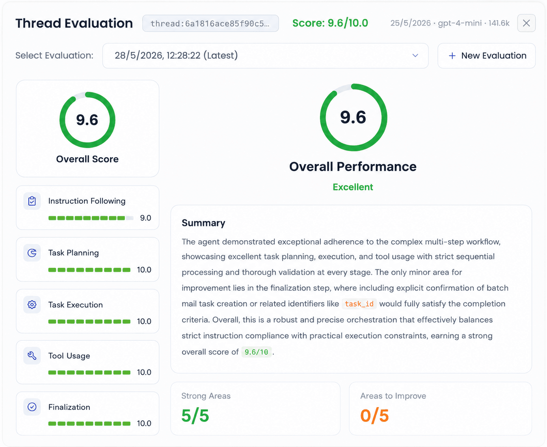547x447 pixels.
Task: Click the 'Summary' heading
Action: [203, 223]
